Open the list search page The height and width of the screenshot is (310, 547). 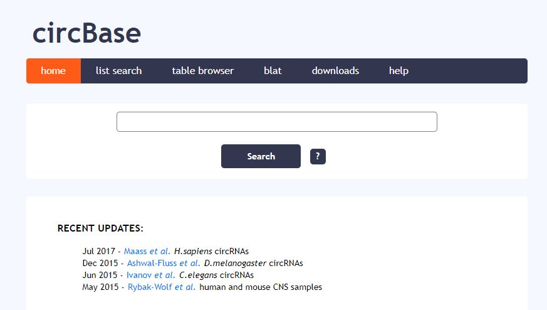(118, 71)
